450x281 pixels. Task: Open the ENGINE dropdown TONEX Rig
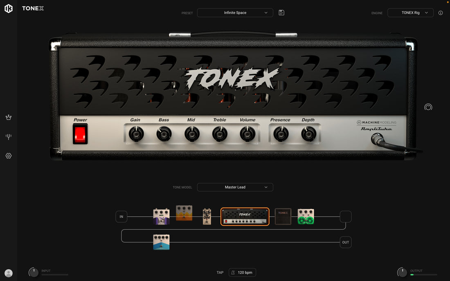410,13
